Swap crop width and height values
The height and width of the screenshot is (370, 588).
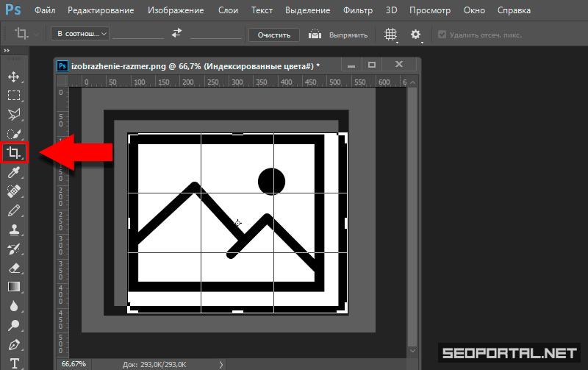(176, 34)
